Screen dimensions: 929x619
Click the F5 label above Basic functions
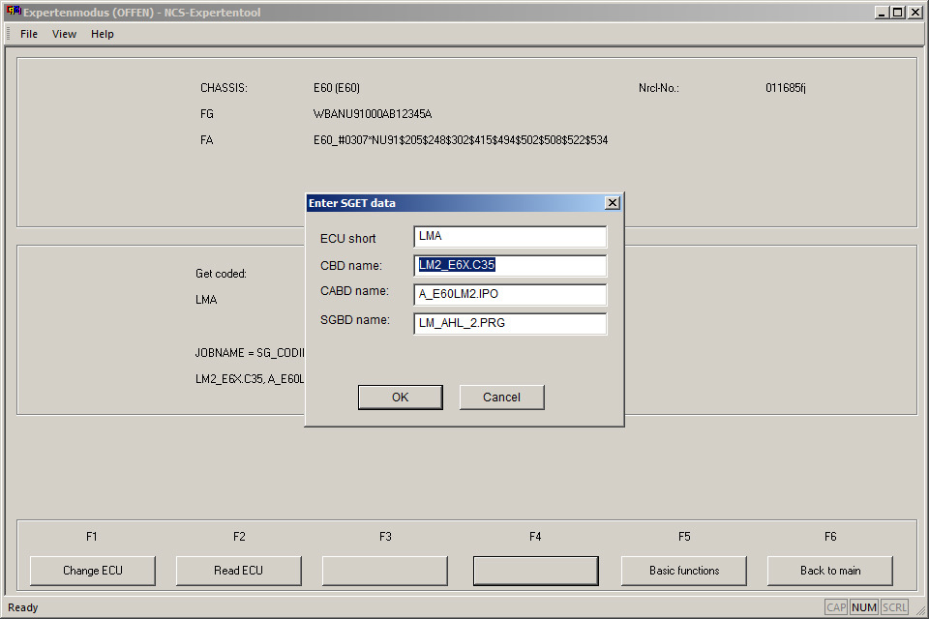(x=684, y=537)
